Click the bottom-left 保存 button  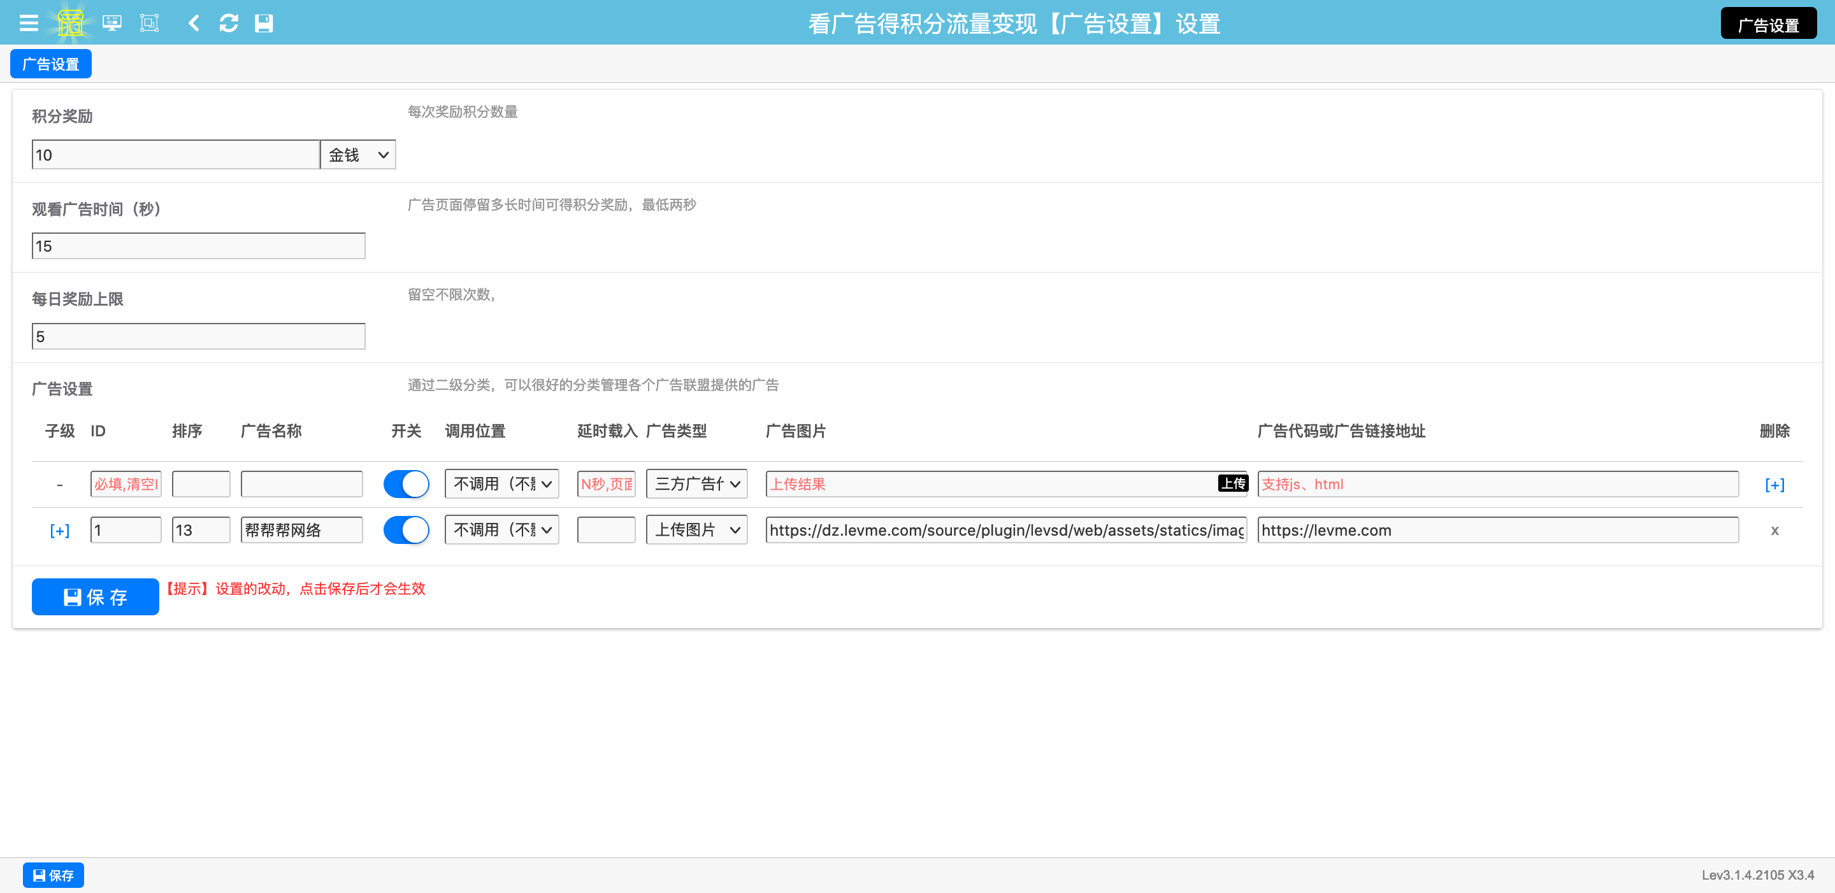[54, 875]
